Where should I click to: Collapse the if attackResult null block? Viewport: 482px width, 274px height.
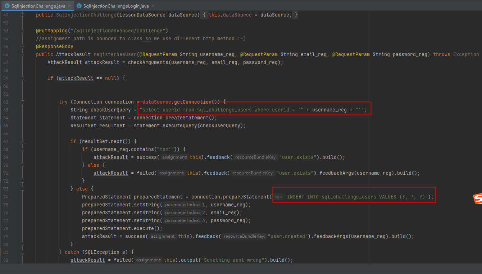[22, 78]
